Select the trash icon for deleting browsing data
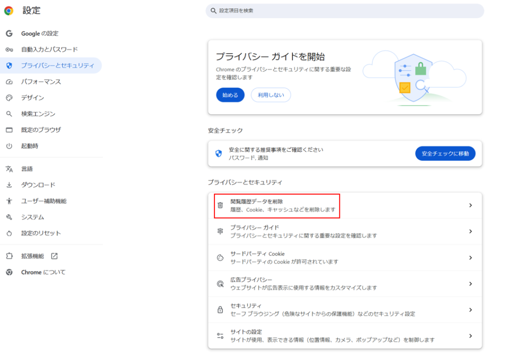 (220, 206)
